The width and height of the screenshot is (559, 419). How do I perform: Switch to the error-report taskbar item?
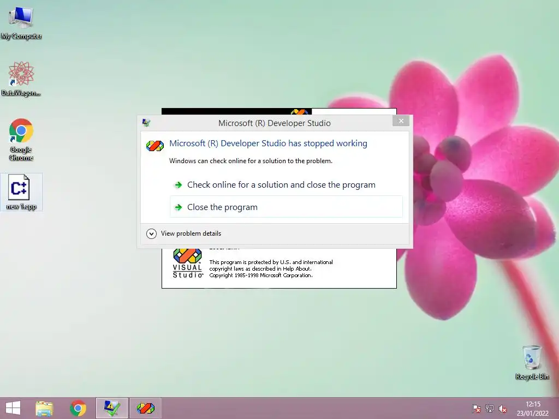point(111,408)
